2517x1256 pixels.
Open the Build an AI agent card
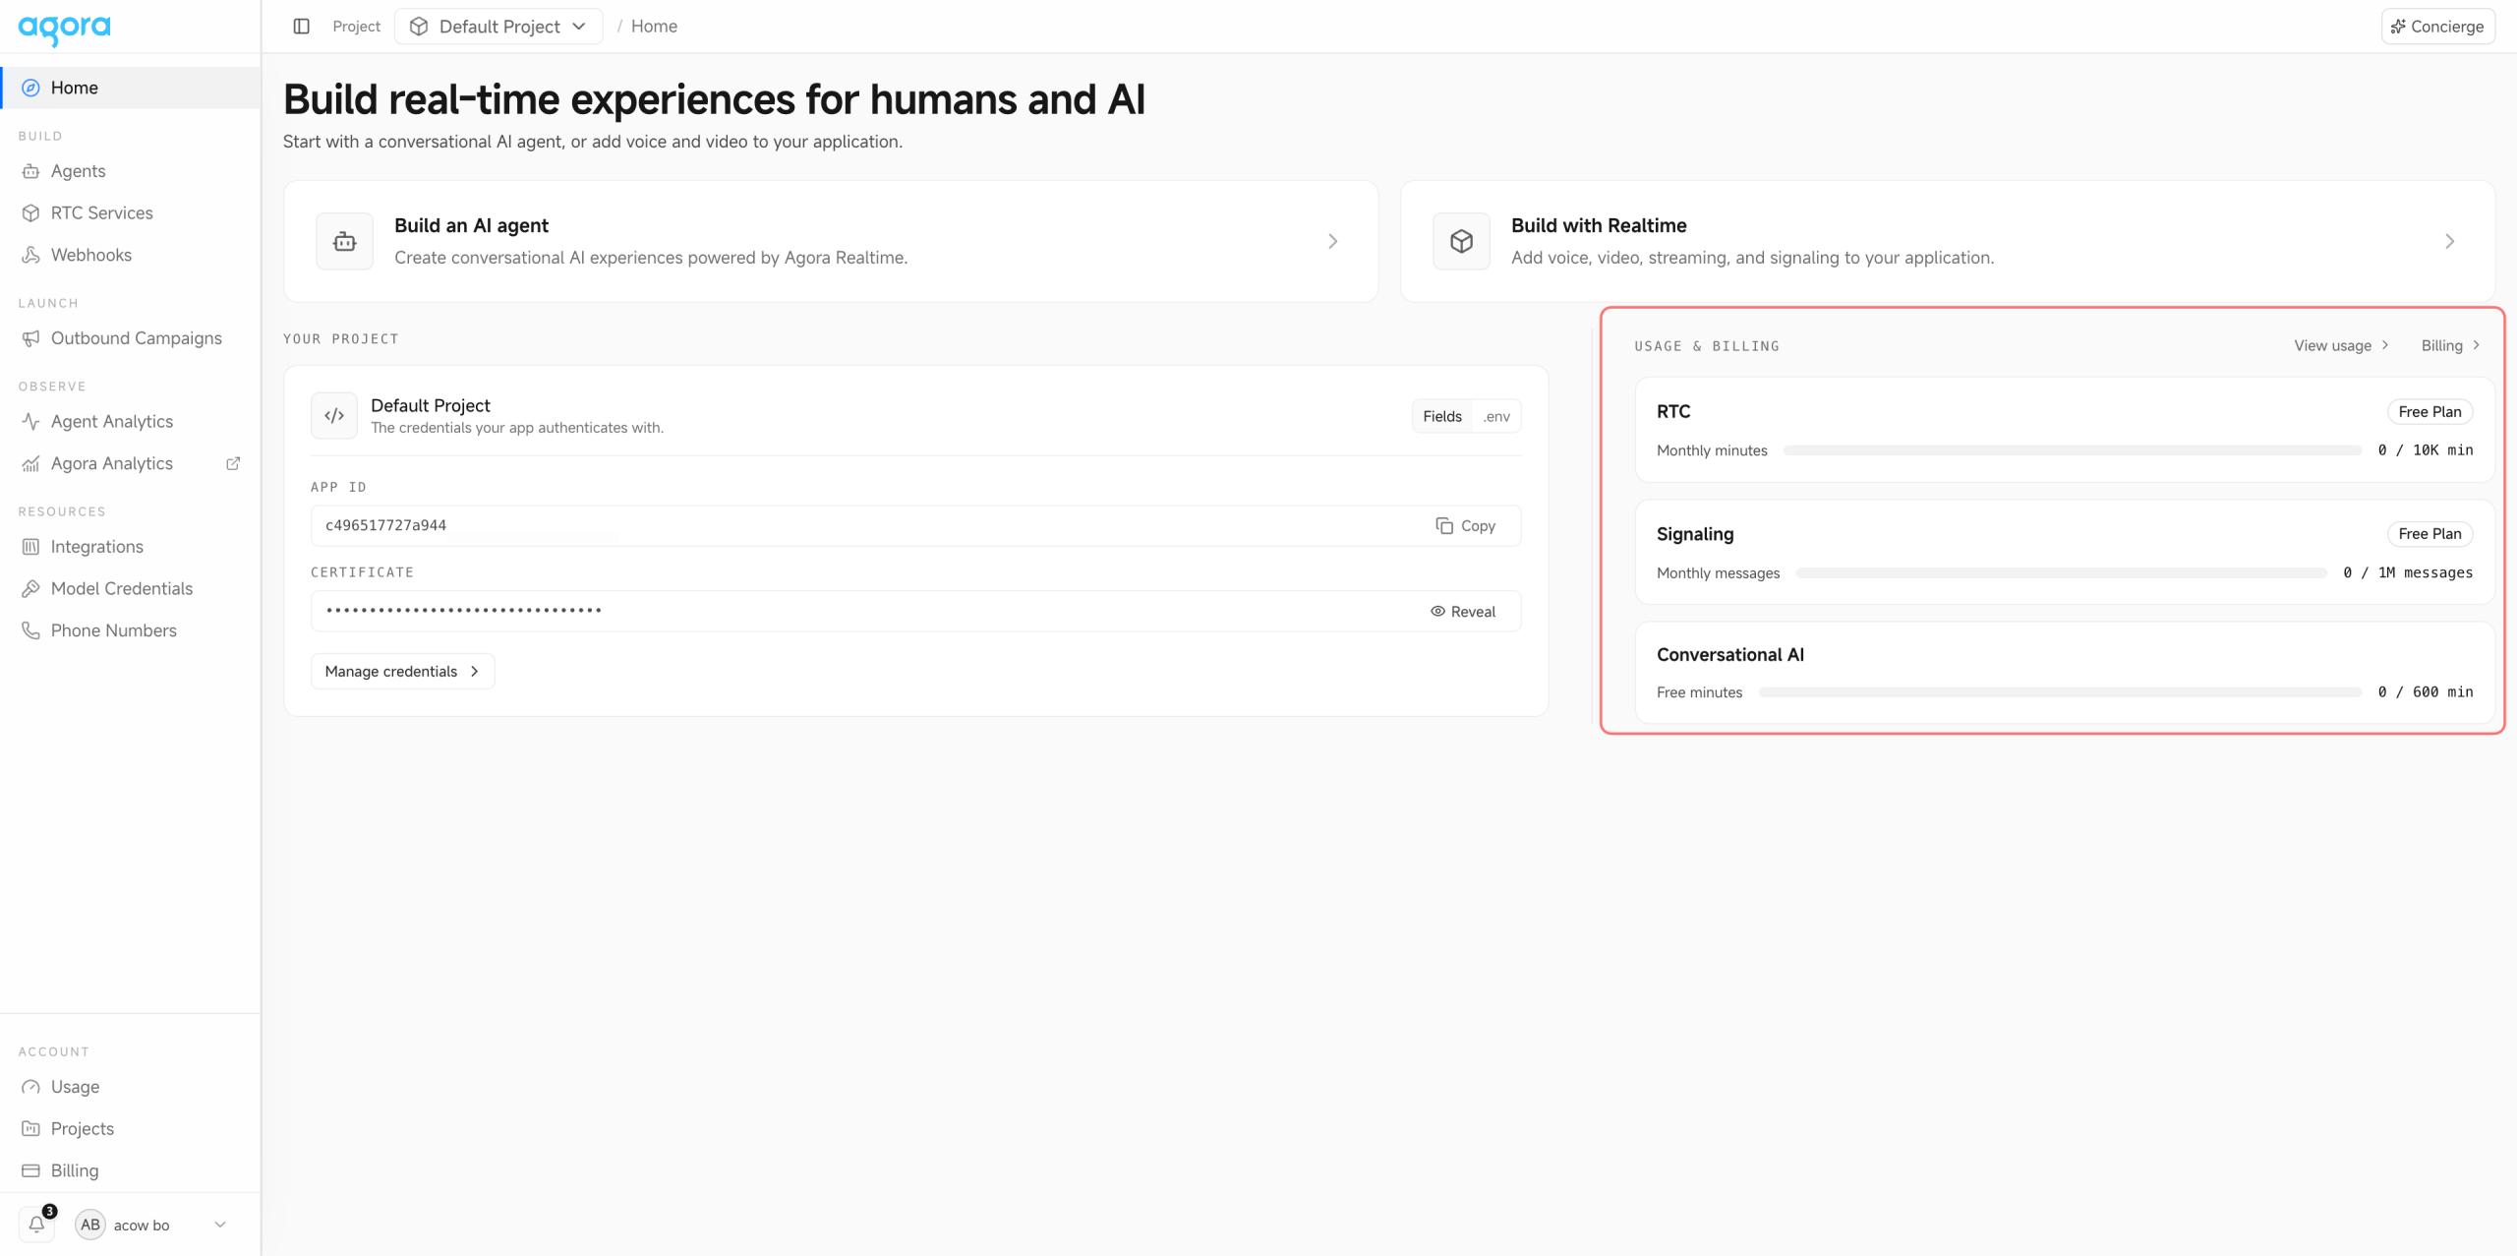[831, 241]
